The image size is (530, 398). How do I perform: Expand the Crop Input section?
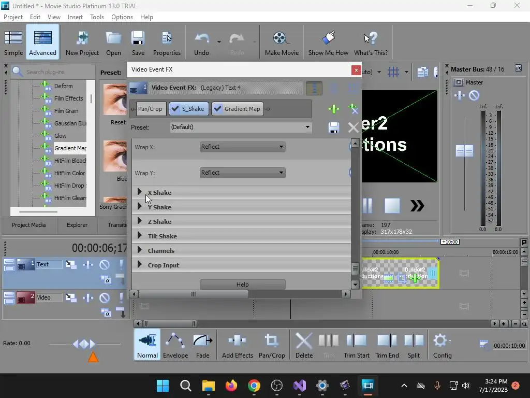pyautogui.click(x=140, y=265)
